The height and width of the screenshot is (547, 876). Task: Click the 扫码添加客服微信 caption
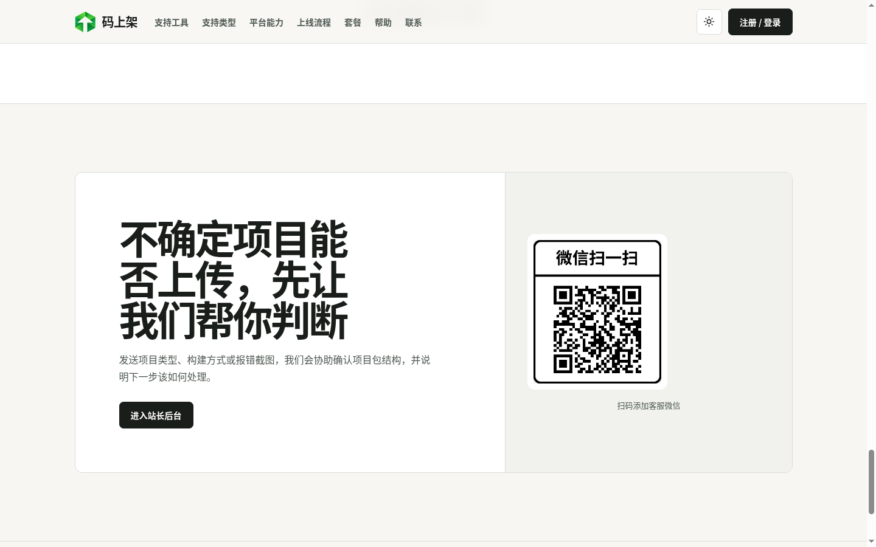[x=648, y=405]
